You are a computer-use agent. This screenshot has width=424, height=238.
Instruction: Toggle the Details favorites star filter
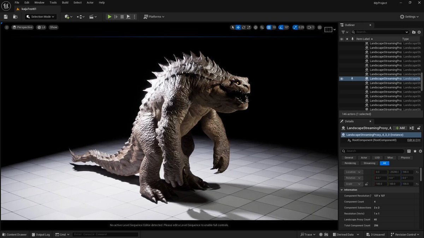[x=415, y=151]
